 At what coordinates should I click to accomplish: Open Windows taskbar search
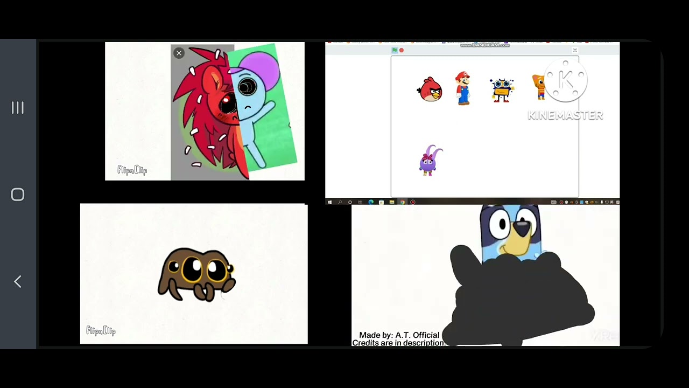point(340,202)
